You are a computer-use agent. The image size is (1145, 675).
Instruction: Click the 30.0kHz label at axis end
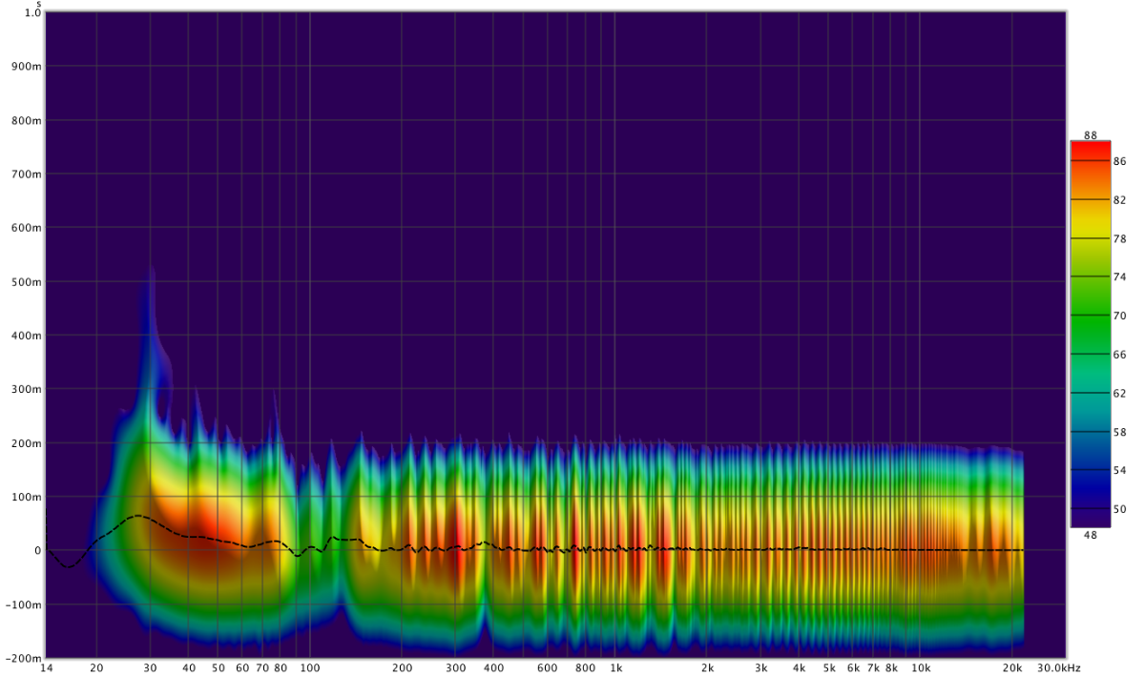[x=1059, y=668]
